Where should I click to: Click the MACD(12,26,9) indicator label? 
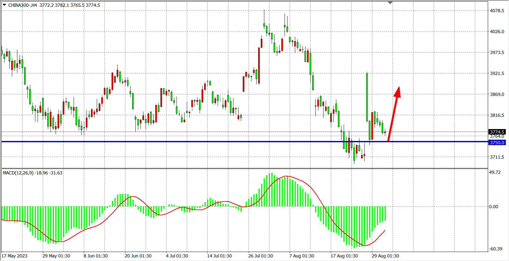pyautogui.click(x=18, y=173)
